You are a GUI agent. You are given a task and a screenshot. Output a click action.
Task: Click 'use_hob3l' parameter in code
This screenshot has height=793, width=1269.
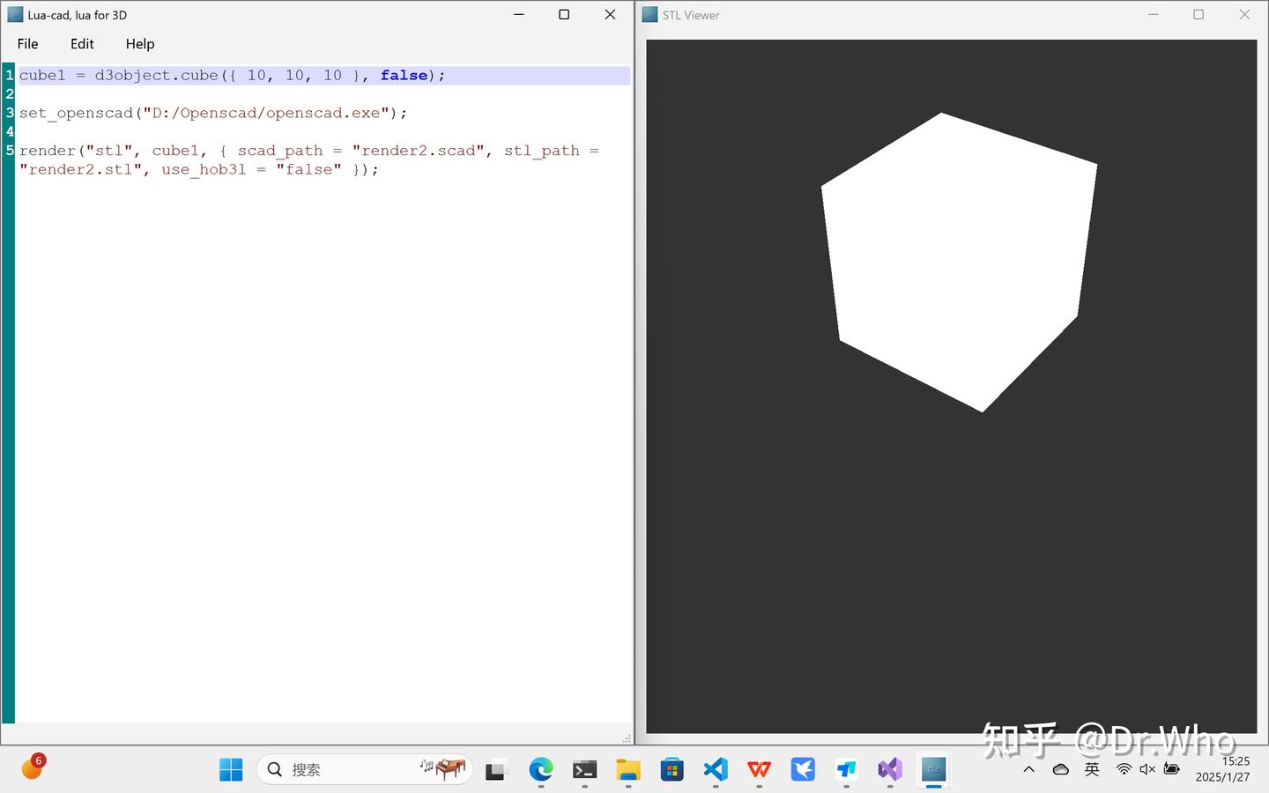pos(204,170)
